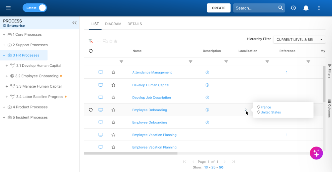Switch to the DIAGRAM tab

[113, 24]
